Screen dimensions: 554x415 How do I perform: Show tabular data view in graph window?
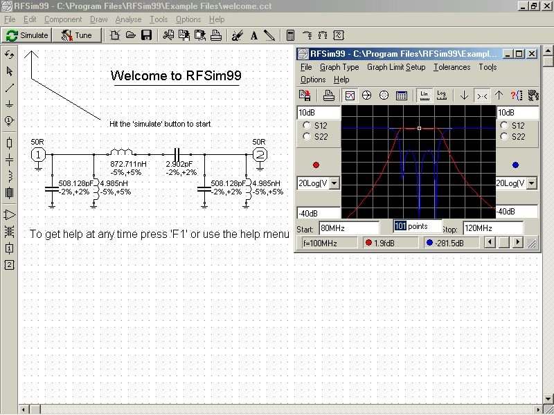coord(402,95)
